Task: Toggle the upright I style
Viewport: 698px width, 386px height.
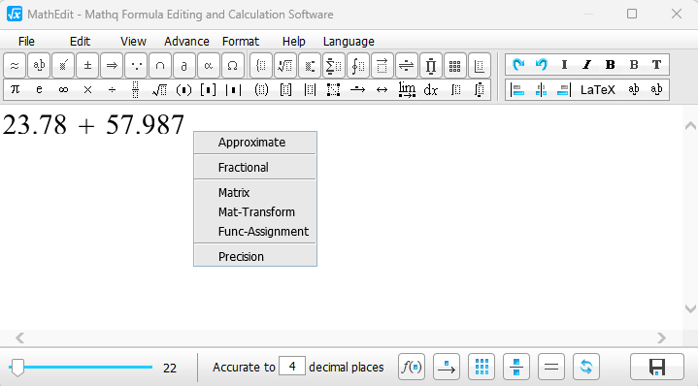Action: (564, 65)
